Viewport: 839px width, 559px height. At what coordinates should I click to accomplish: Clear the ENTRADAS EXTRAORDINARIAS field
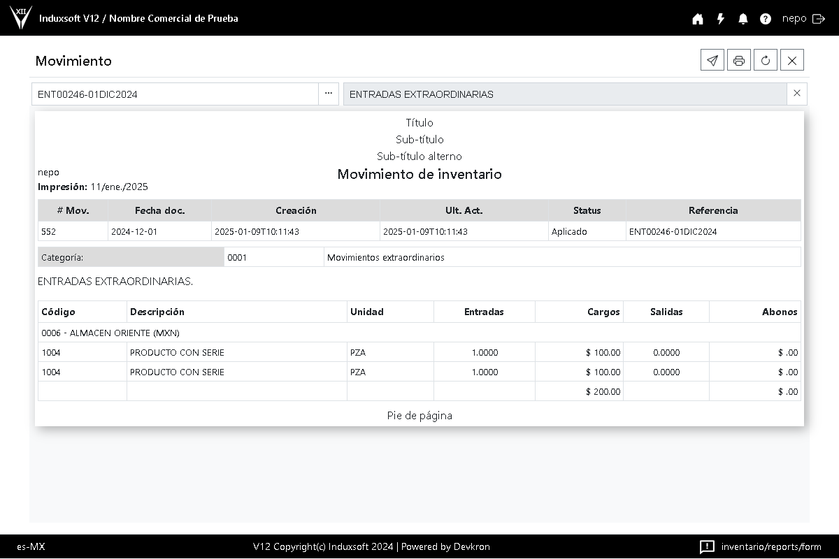coord(797,94)
